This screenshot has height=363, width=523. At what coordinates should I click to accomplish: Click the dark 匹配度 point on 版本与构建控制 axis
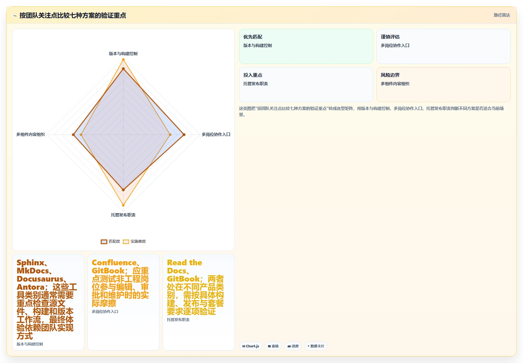123,69
